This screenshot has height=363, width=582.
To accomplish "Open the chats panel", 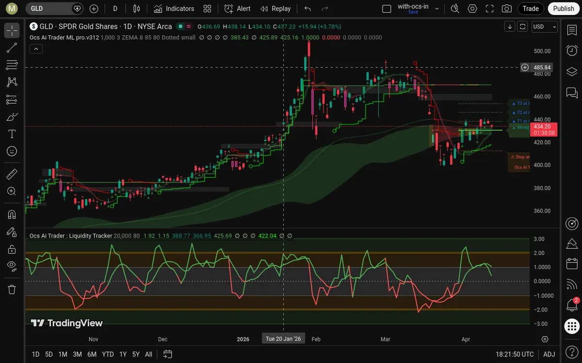I will coord(572,92).
